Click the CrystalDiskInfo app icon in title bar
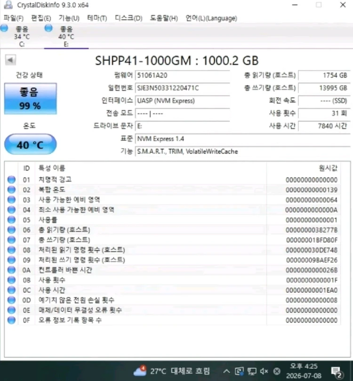This screenshot has height=381, width=353. pyautogui.click(x=8, y=5)
